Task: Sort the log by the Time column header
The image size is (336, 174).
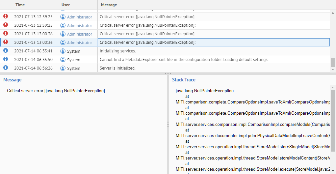Action: (x=20, y=5)
